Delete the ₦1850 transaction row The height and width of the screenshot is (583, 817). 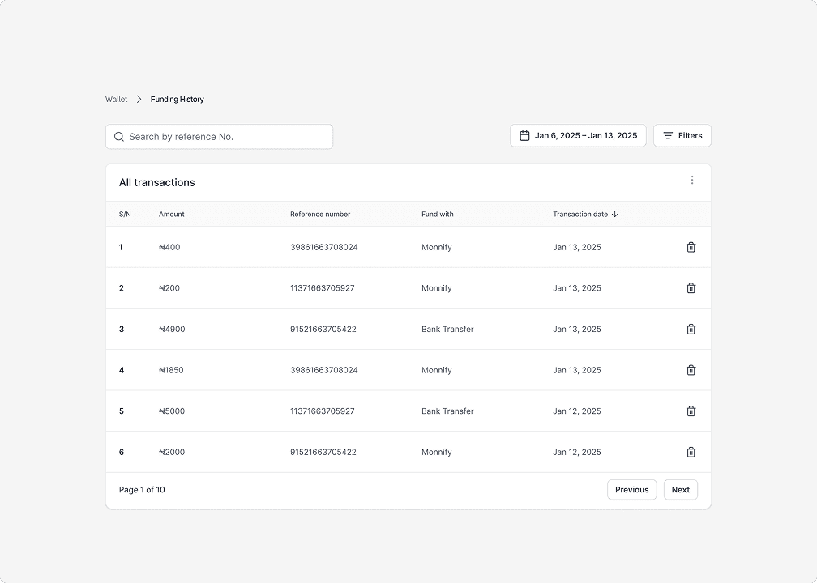[x=691, y=370]
